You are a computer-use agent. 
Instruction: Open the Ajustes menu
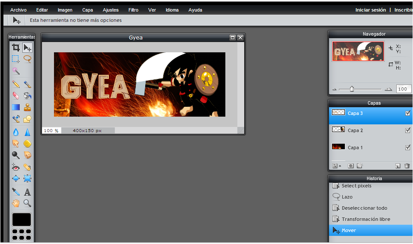[111, 10]
